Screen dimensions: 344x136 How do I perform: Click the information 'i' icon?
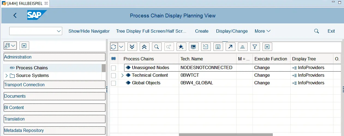click(218, 47)
